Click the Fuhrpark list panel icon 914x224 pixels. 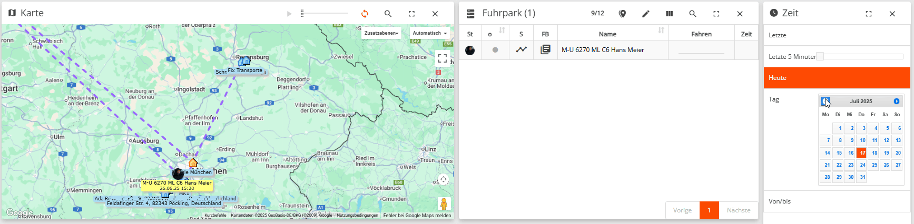tap(471, 14)
